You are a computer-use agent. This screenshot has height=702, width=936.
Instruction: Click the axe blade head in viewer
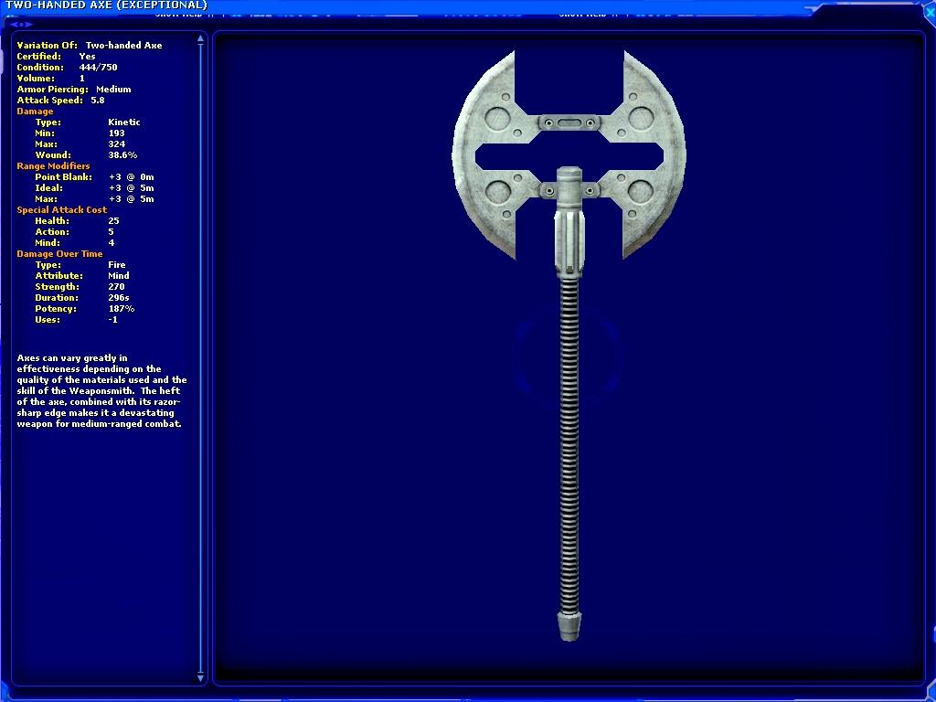[x=569, y=155]
